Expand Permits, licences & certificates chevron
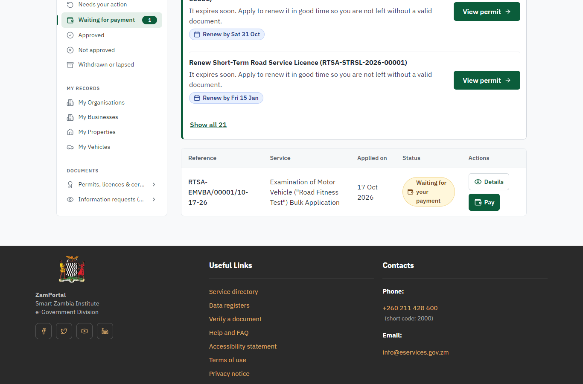583x384 pixels. [x=154, y=185]
